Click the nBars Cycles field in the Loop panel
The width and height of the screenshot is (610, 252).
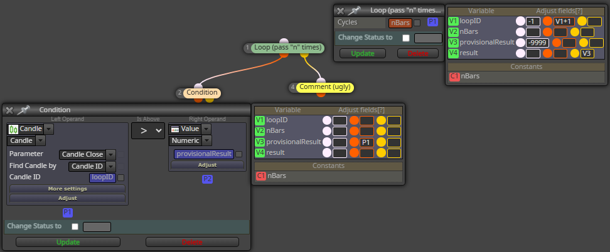pyautogui.click(x=400, y=23)
